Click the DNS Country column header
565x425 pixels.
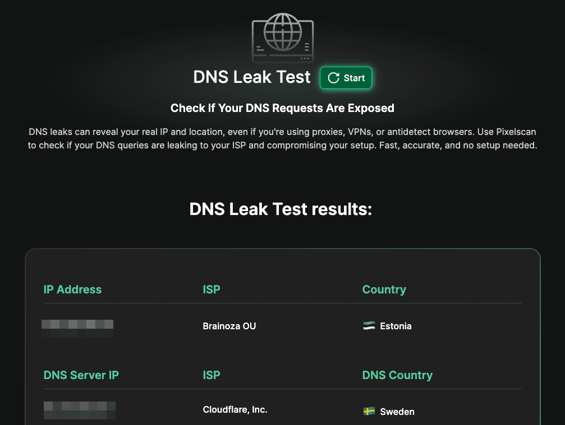point(397,375)
